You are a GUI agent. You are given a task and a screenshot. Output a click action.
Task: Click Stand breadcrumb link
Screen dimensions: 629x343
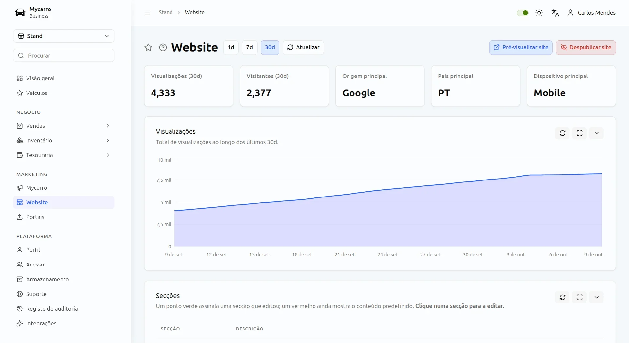coord(166,12)
